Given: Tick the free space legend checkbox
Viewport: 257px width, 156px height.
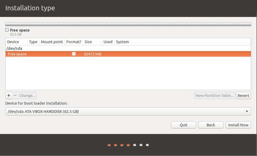Looking at the screenshot, I should 7,30.
